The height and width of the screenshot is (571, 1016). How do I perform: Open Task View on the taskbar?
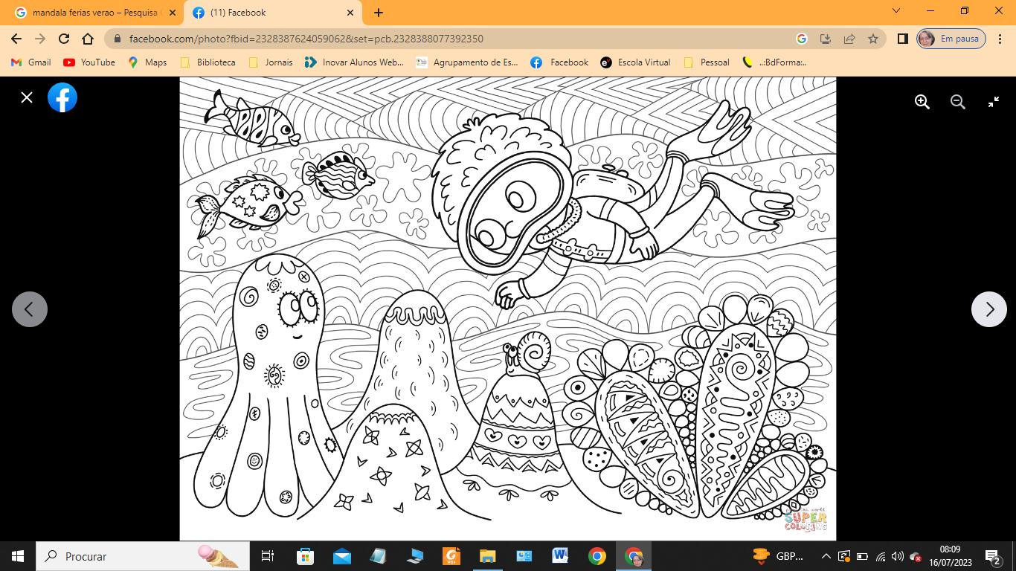[268, 556]
